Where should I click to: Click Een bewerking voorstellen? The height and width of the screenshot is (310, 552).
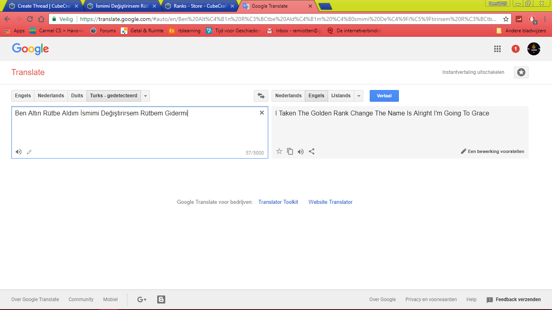pyautogui.click(x=493, y=151)
